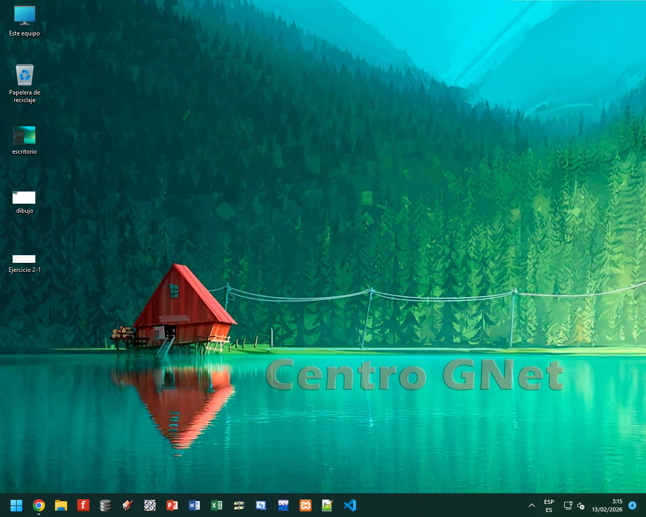Launch Microsoft Word from the taskbar
Image resolution: width=646 pixels, height=517 pixels.
tap(194, 505)
